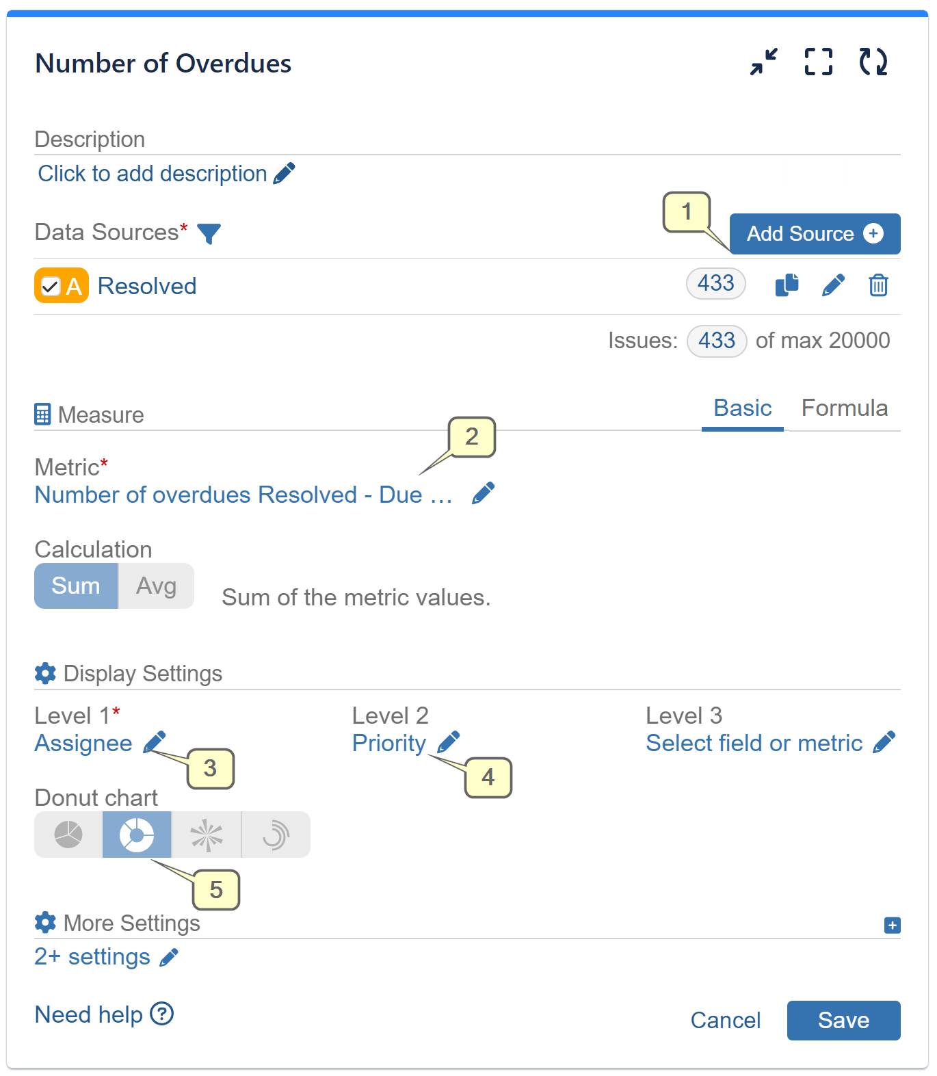Click the fullscreen expand icon
Image resolution: width=937 pixels, height=1076 pixels.
(818, 62)
